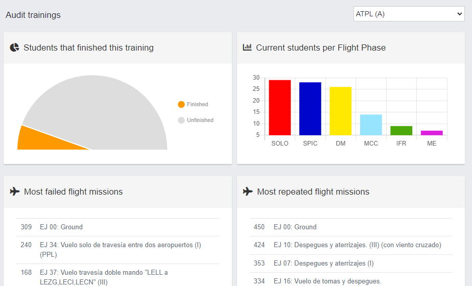The image size is (472, 286).
Task: Click the pie chart icon beside finished students
Action: (15, 47)
